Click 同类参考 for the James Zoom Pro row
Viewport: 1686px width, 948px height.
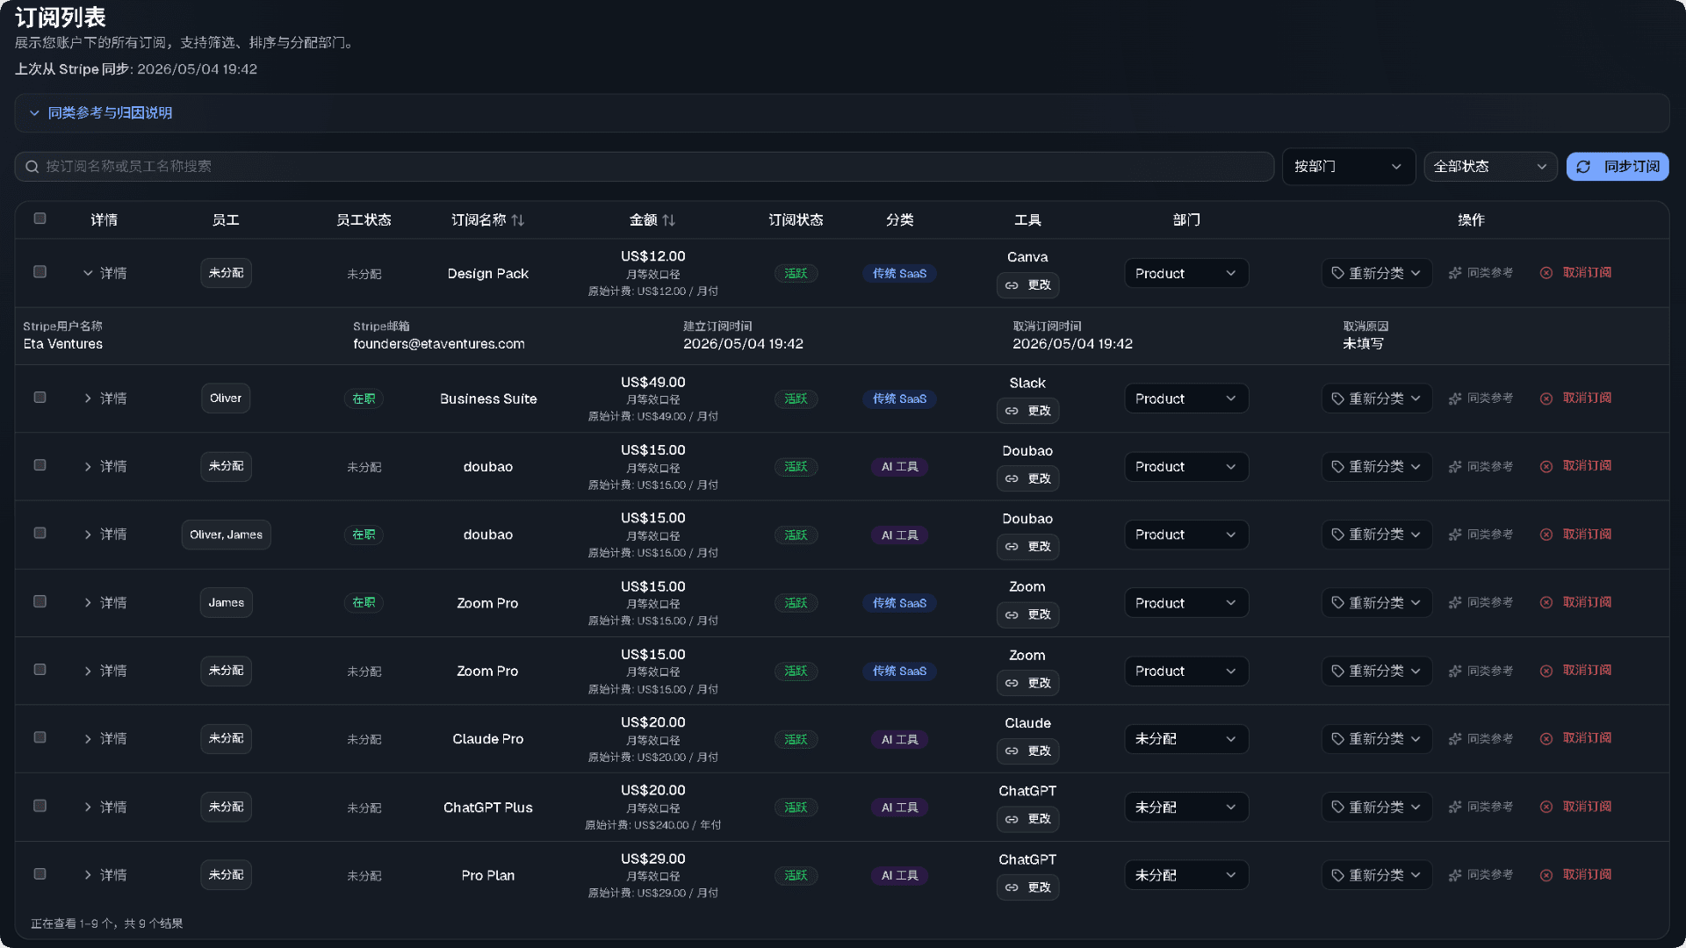tap(1481, 603)
